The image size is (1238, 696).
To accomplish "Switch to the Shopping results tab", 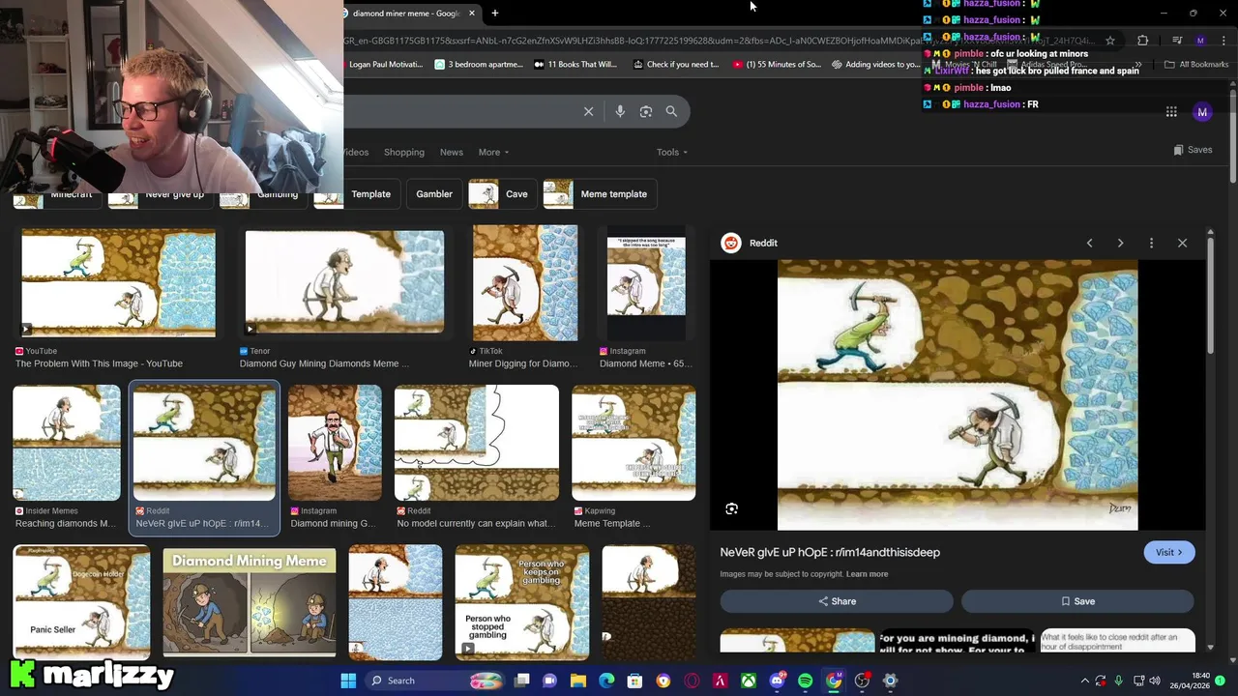I will (x=404, y=152).
